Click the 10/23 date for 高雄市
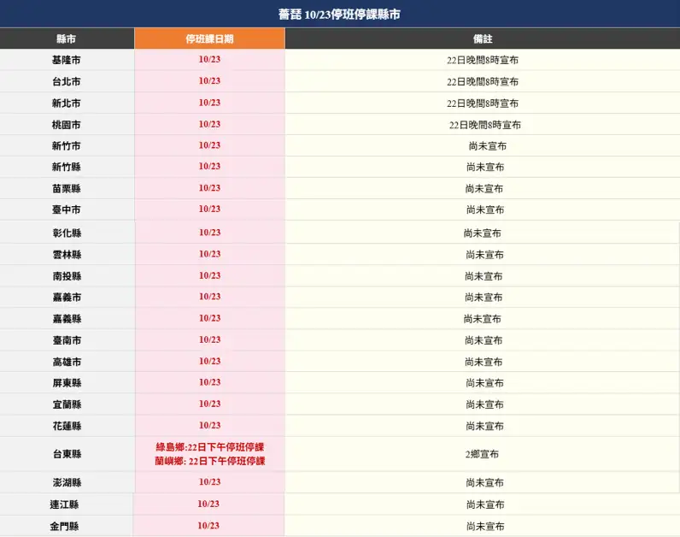The image size is (680, 537). click(210, 361)
